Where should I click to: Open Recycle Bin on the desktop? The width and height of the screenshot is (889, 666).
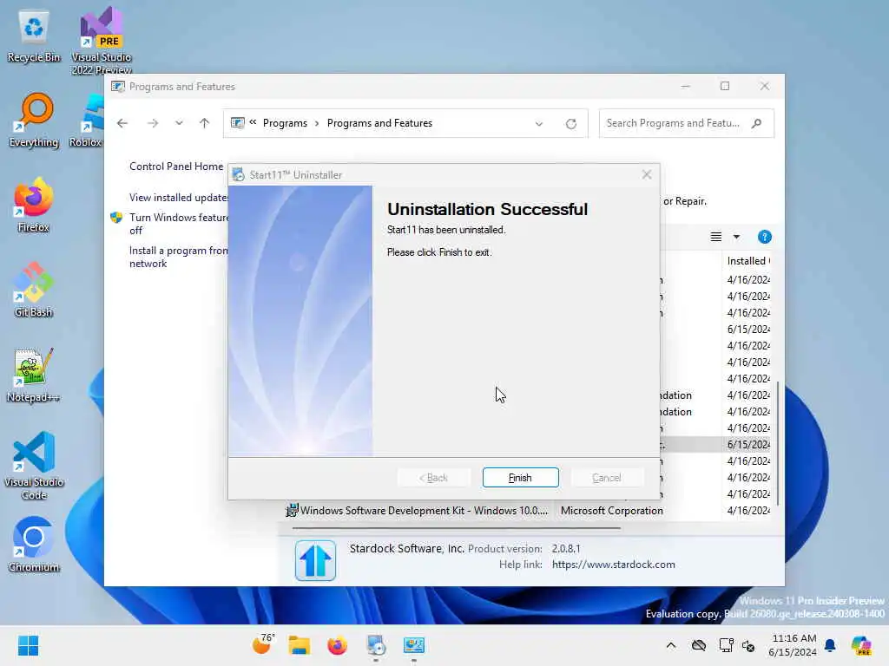(34, 36)
